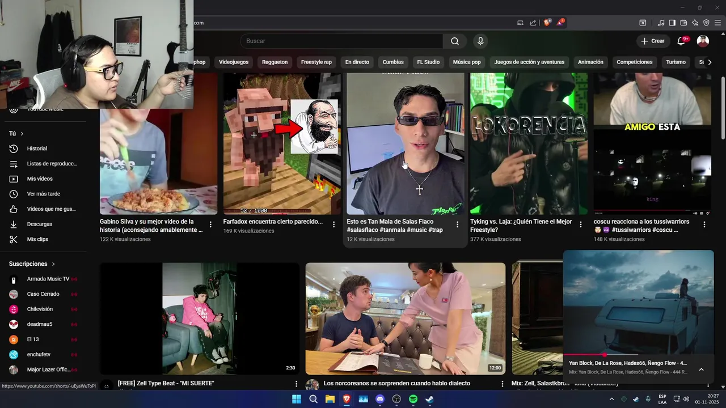
Task: Click the search magnifier button
Action: (x=455, y=41)
